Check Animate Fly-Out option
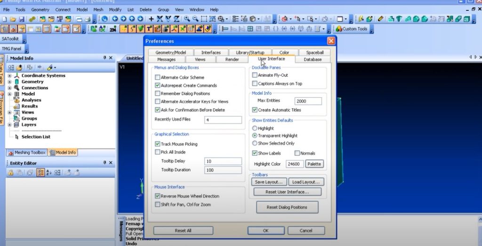The width and height of the screenshot is (482, 246). [x=255, y=75]
